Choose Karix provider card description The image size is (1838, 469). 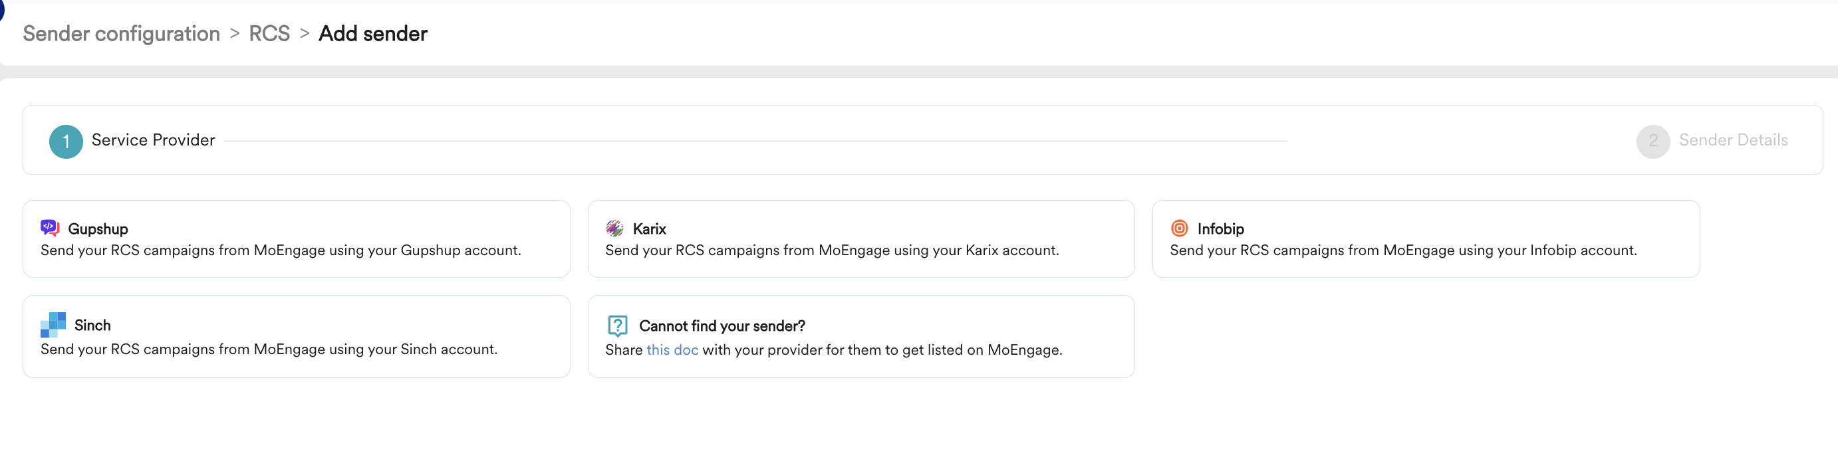click(832, 250)
